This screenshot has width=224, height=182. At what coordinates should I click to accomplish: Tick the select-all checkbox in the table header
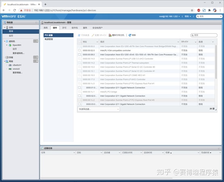click(79, 42)
